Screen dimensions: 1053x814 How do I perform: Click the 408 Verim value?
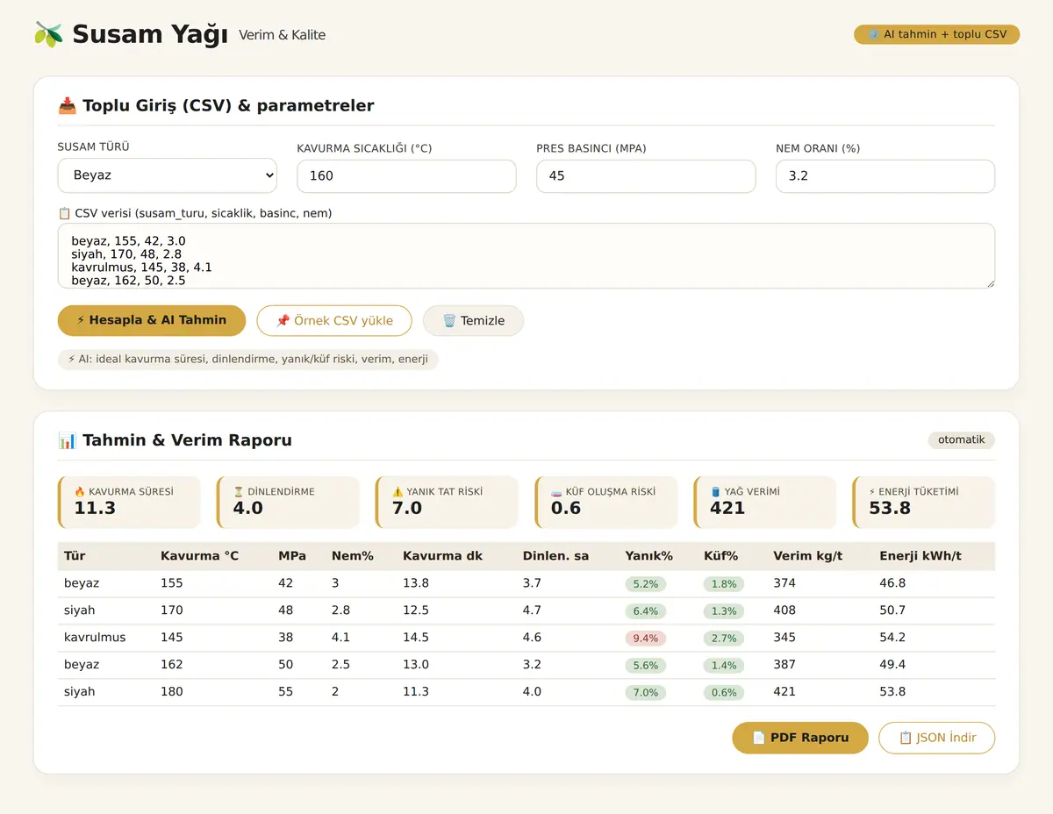click(784, 610)
